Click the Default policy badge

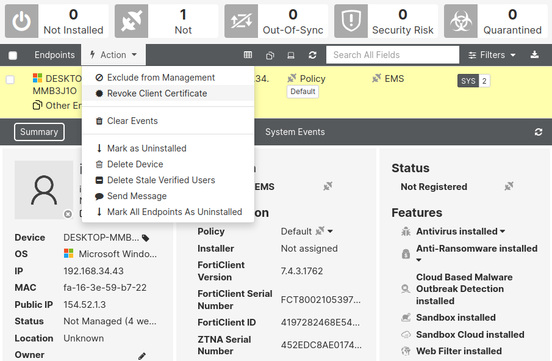click(303, 92)
